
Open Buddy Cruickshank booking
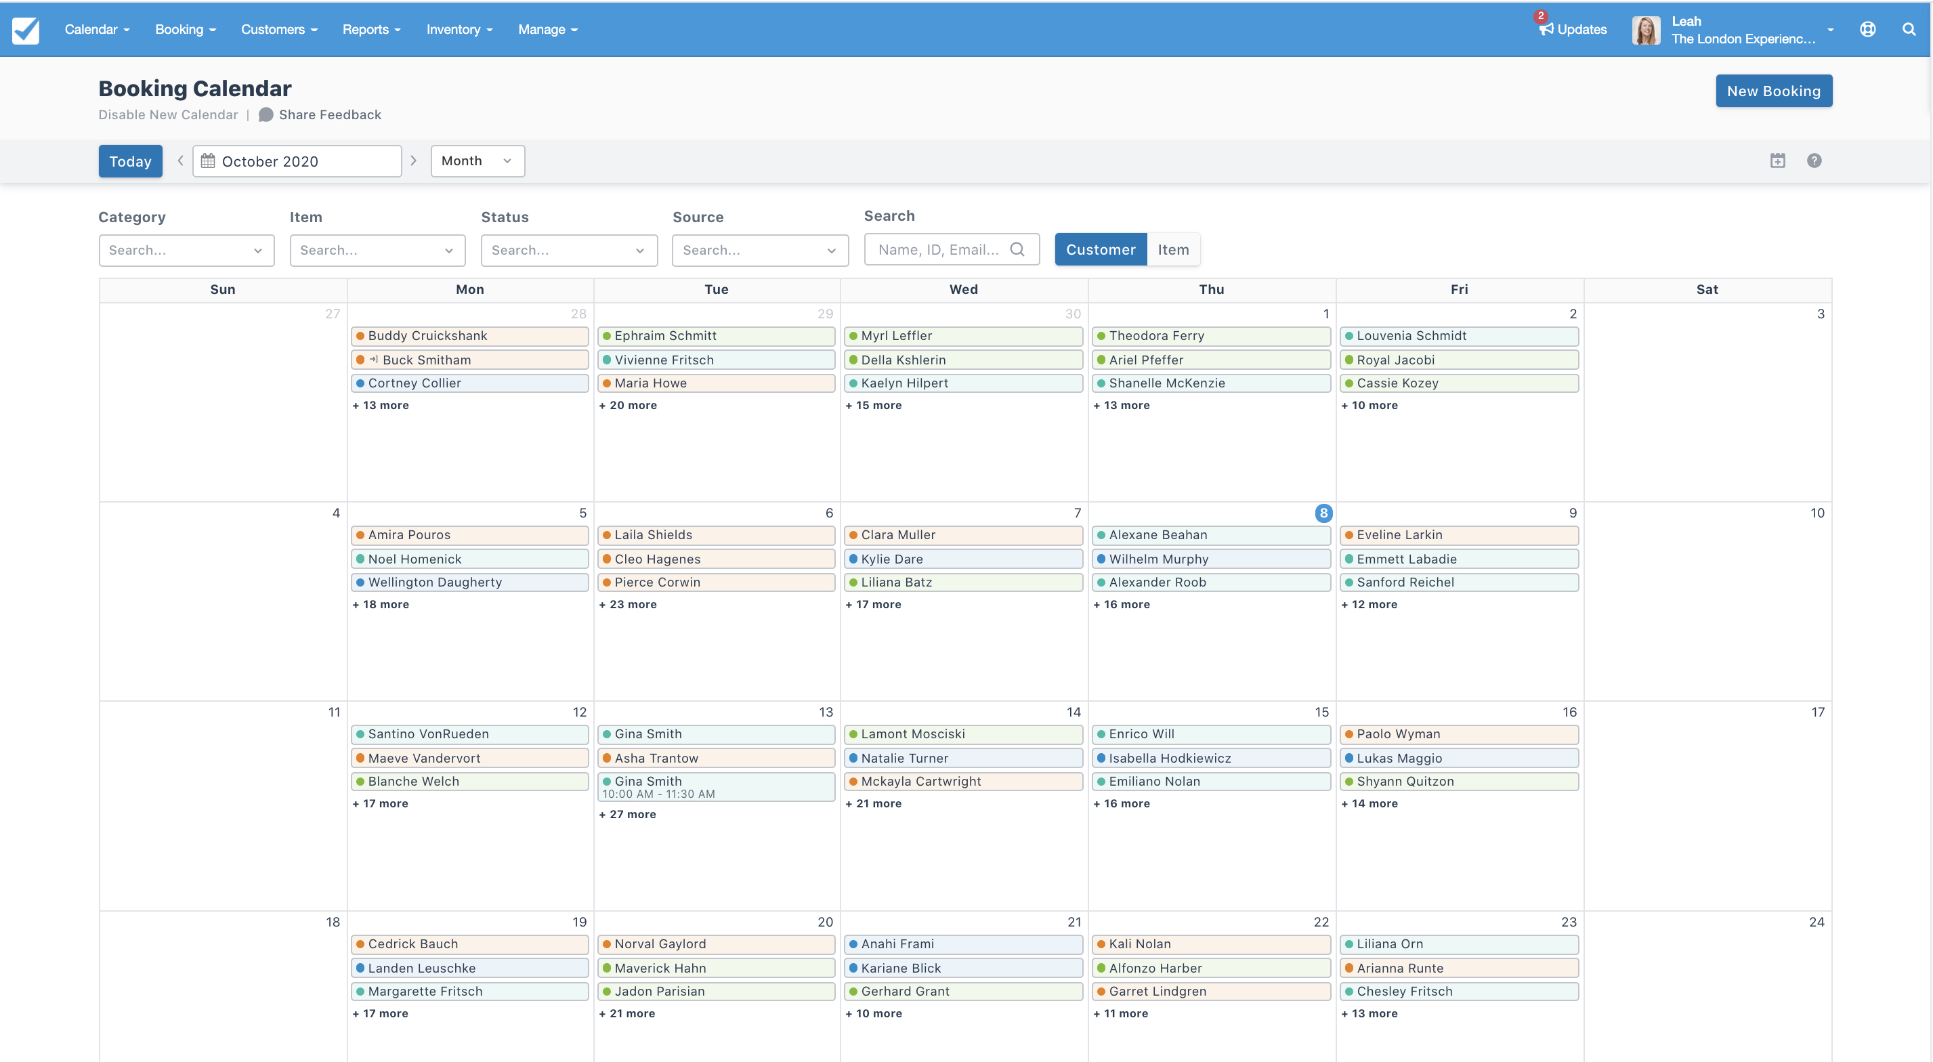tap(470, 335)
